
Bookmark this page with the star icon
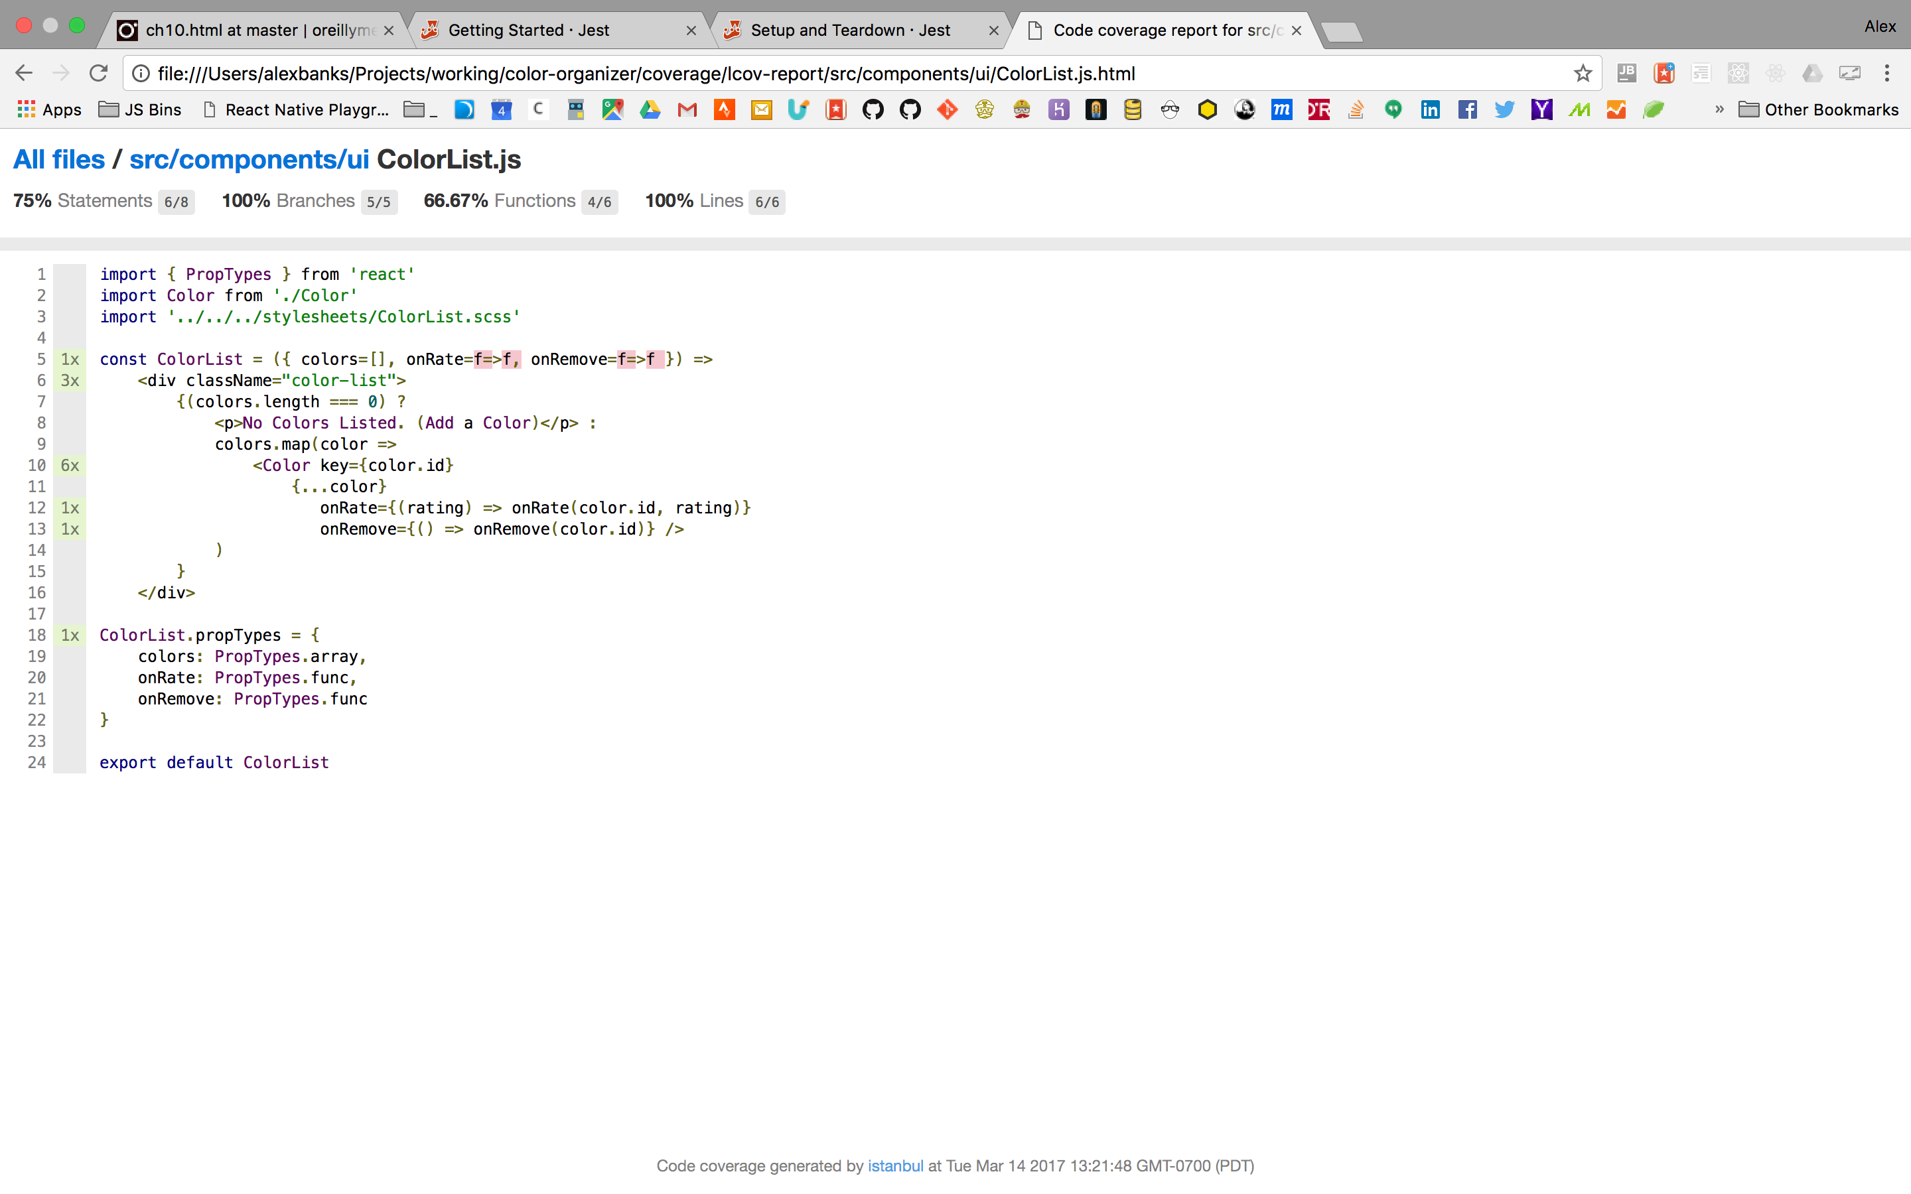(x=1582, y=74)
